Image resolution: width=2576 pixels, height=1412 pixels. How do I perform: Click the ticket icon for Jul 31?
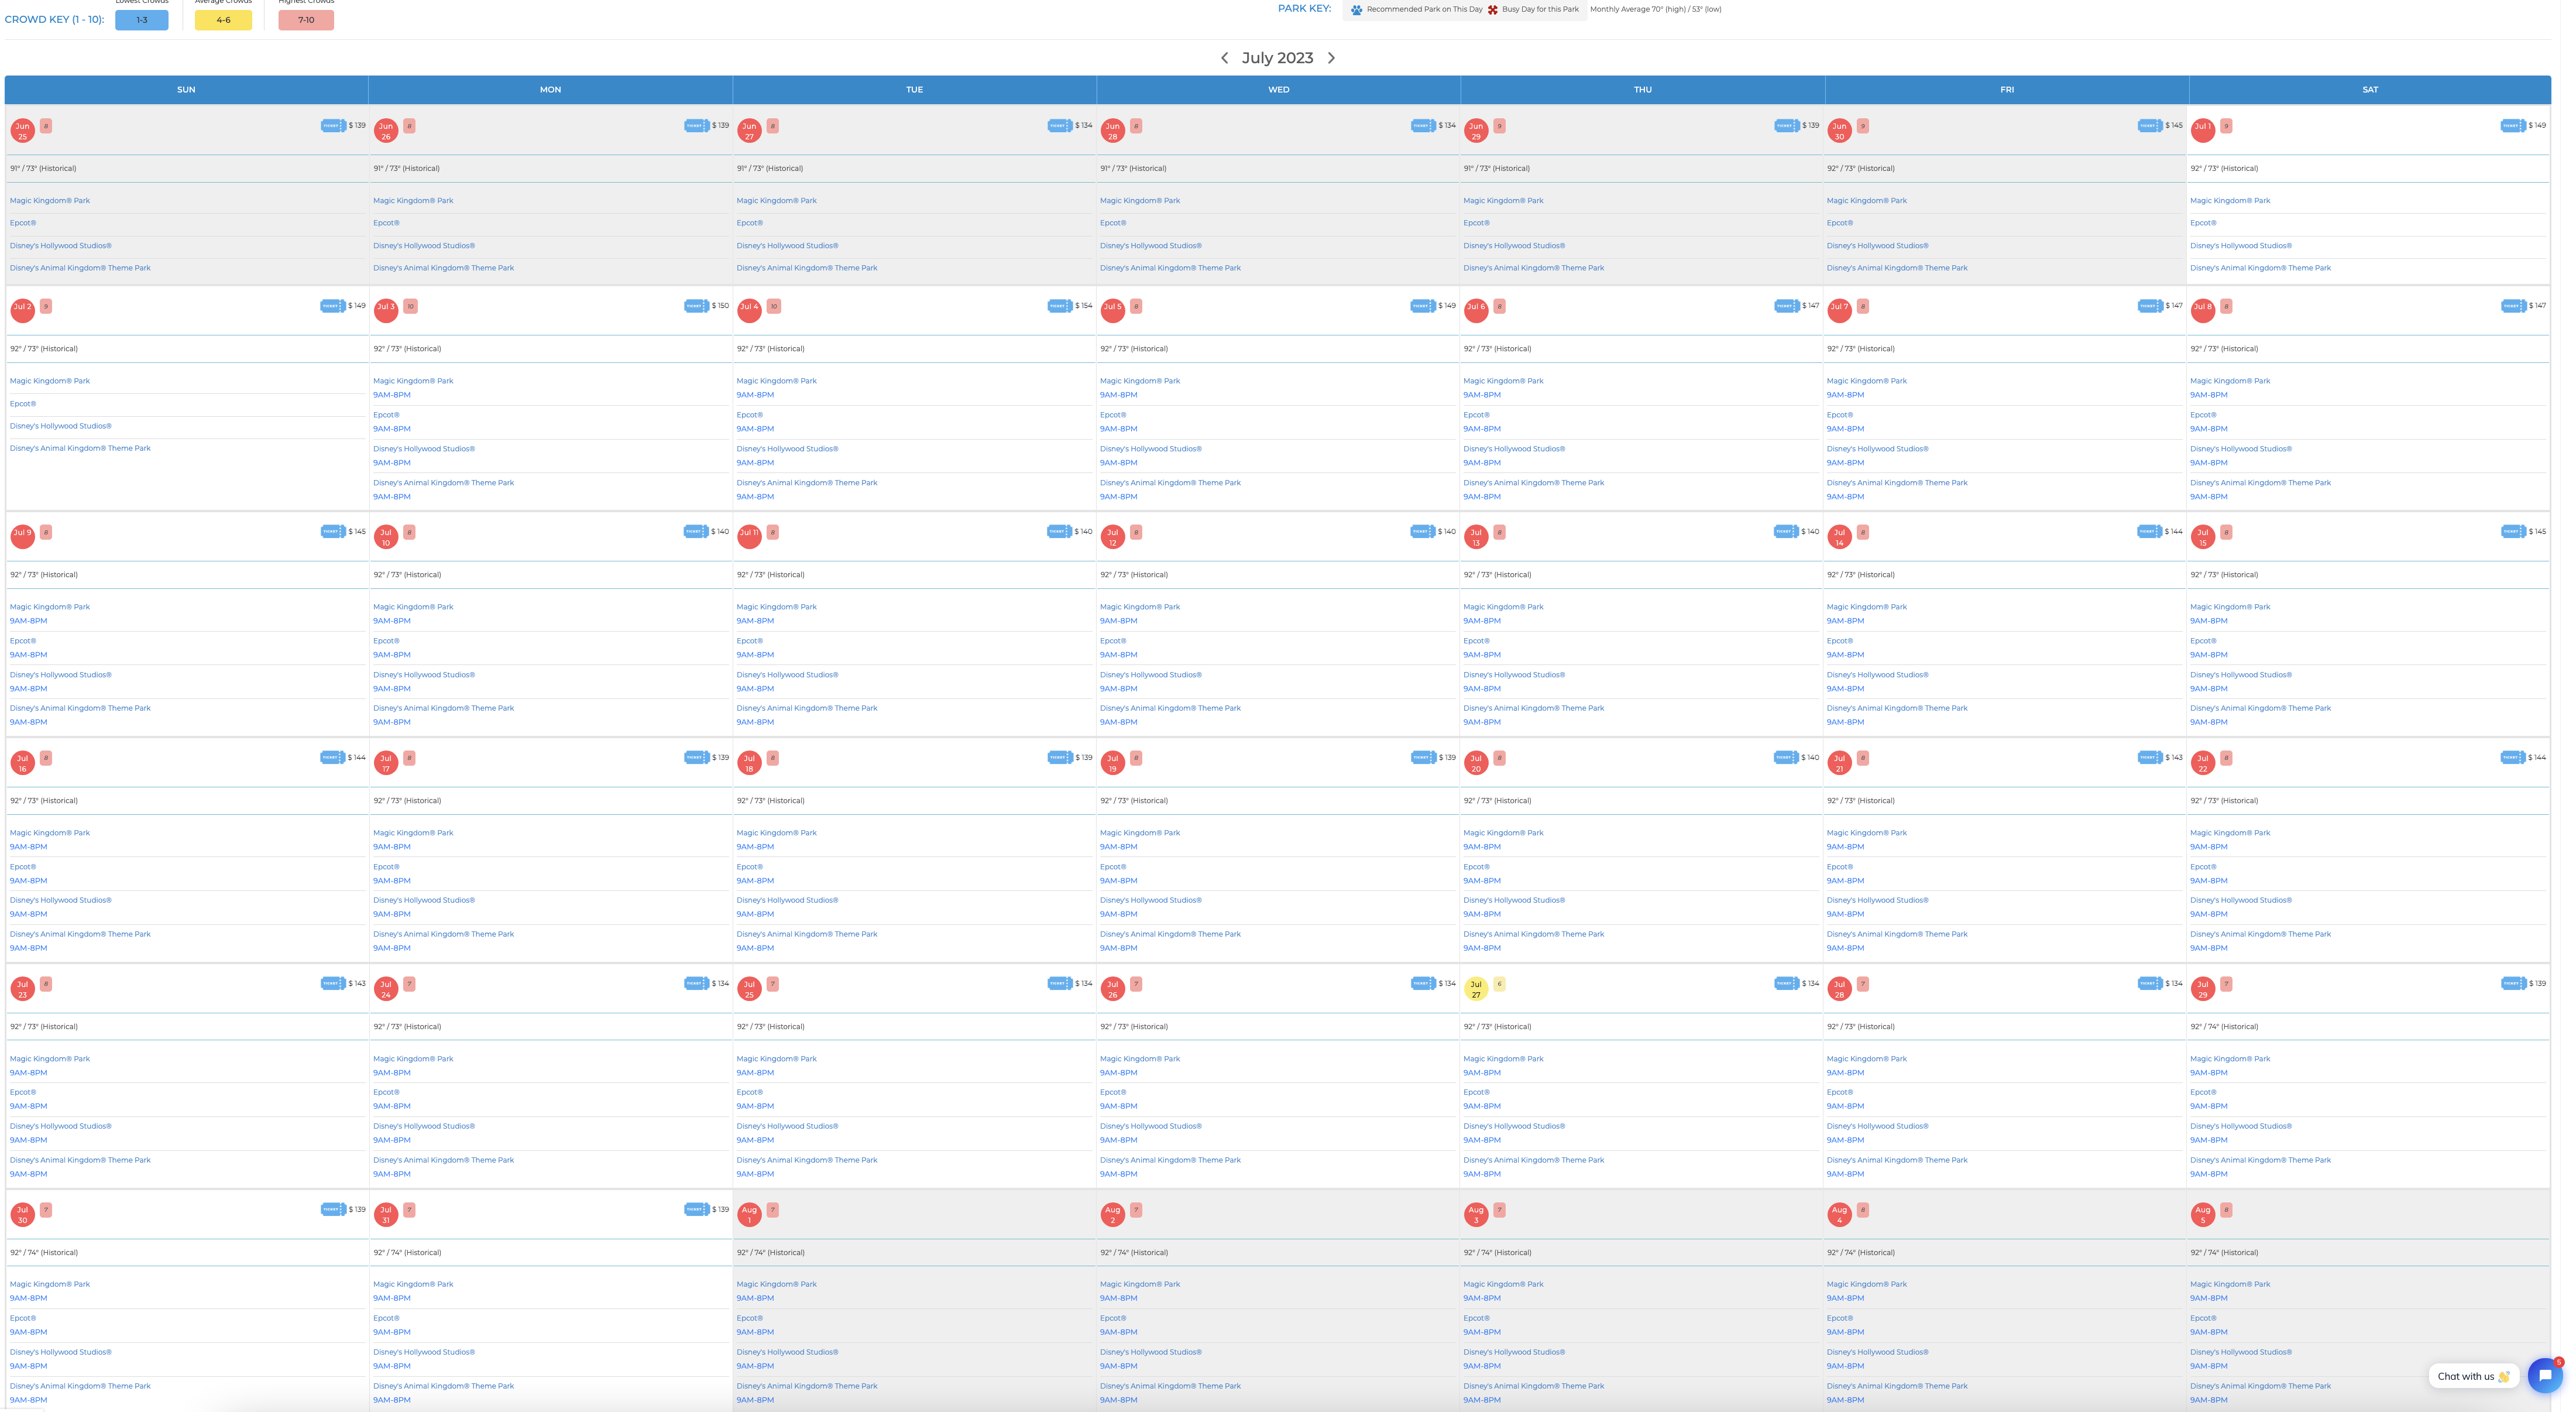697,1210
